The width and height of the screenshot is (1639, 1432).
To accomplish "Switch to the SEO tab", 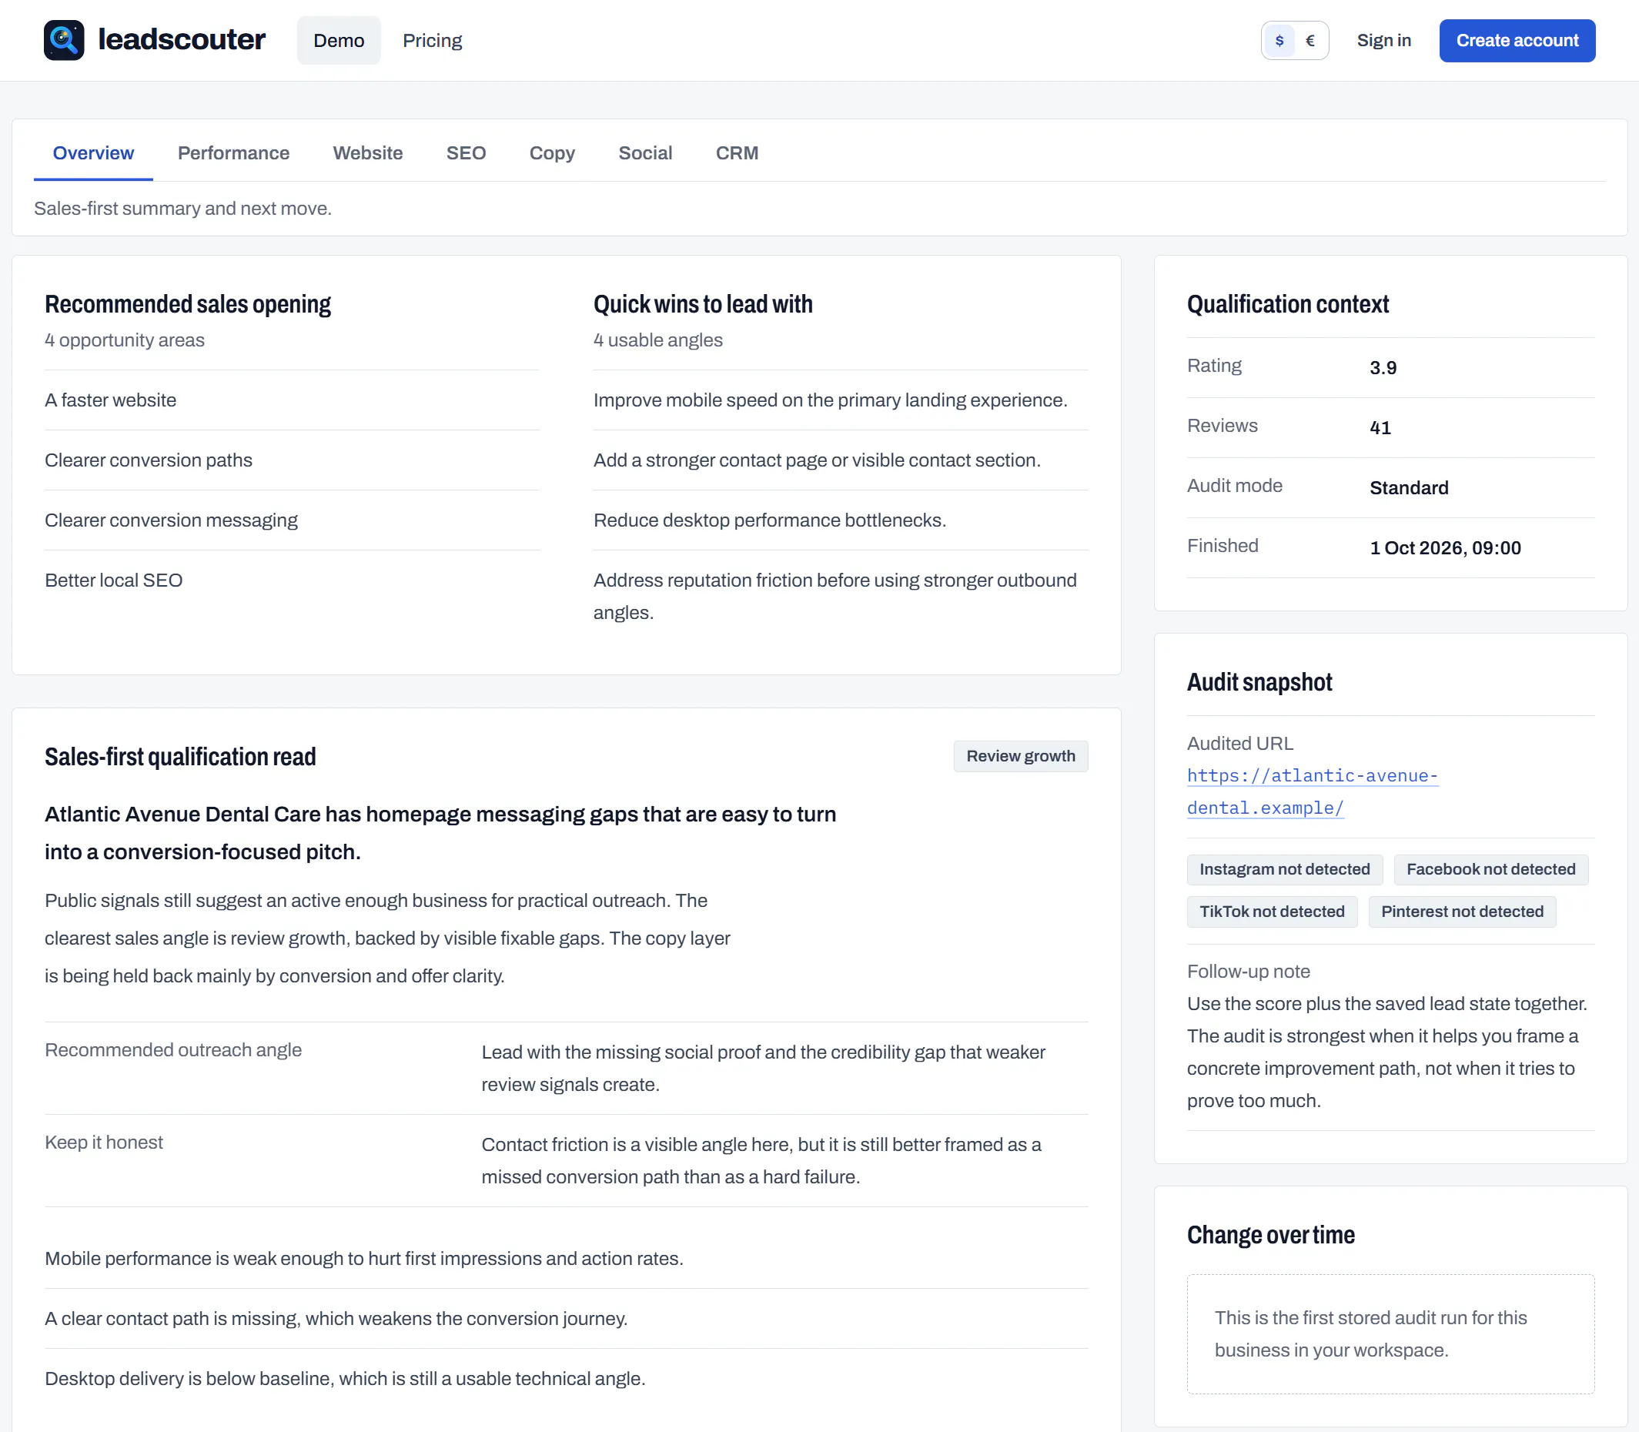I will 466,152.
